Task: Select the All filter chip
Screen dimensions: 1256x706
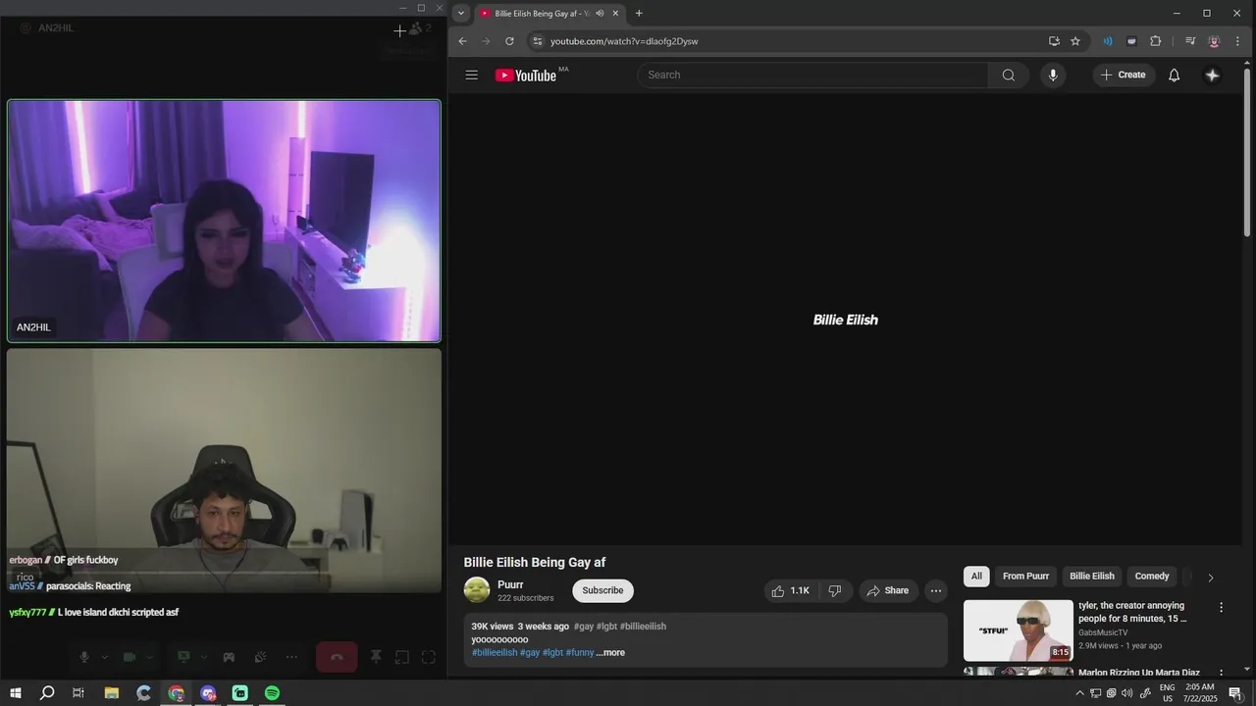Action: tap(976, 577)
